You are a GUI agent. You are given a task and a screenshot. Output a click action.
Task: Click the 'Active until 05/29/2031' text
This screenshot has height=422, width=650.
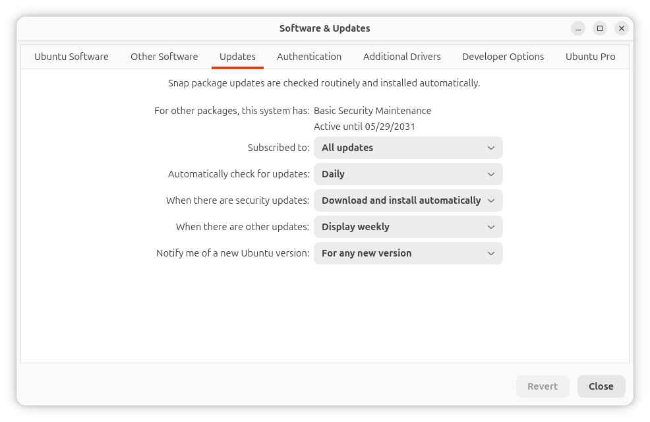click(x=364, y=127)
